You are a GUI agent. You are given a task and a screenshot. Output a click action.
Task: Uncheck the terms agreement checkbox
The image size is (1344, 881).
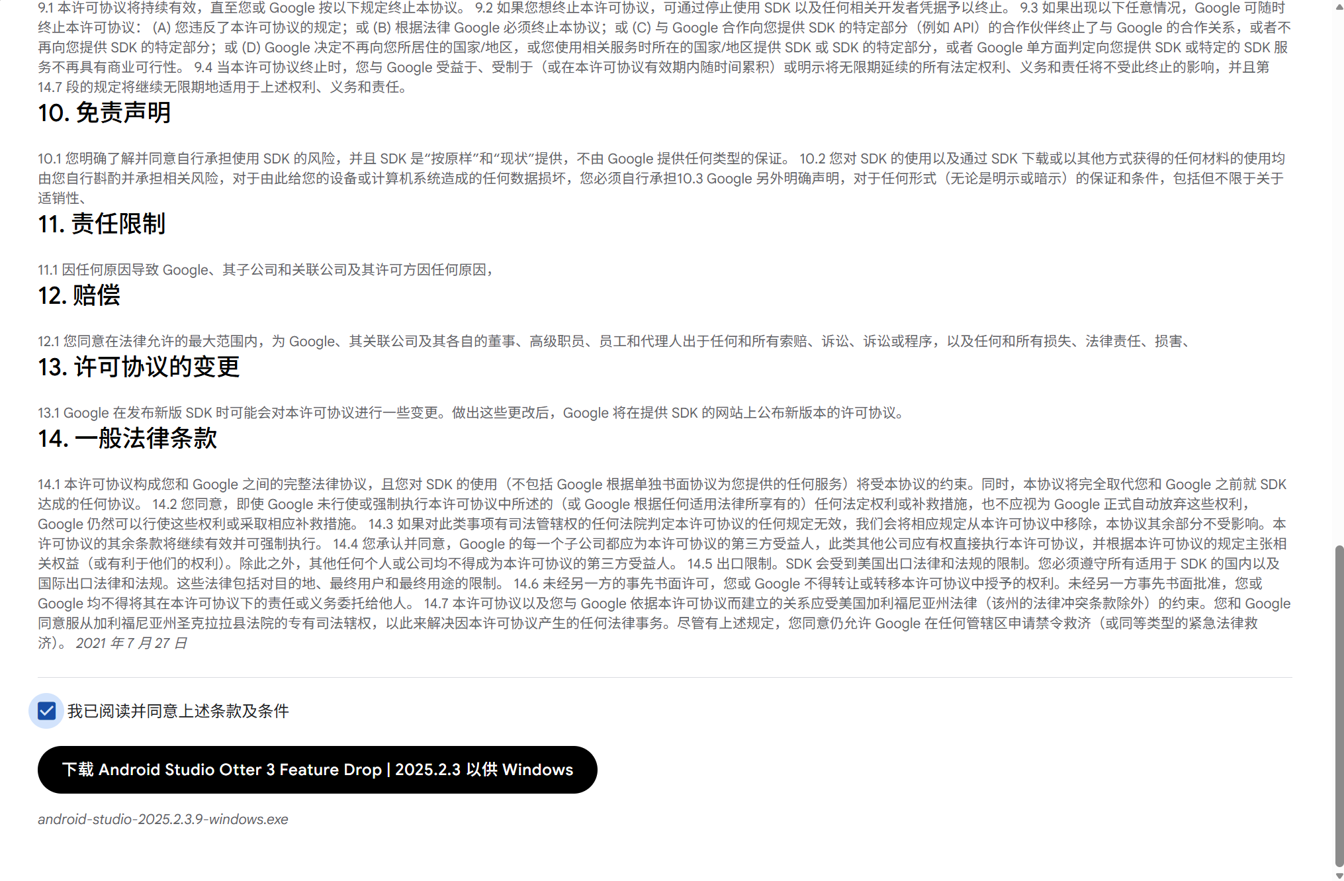pos(46,711)
